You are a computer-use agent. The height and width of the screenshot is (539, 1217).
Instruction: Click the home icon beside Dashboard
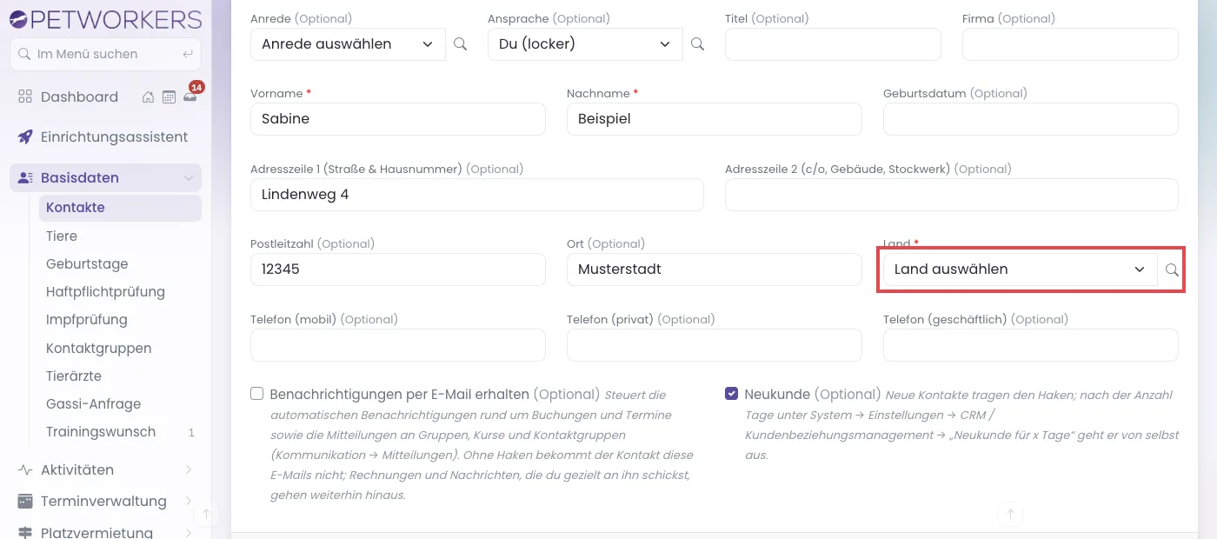coord(149,97)
